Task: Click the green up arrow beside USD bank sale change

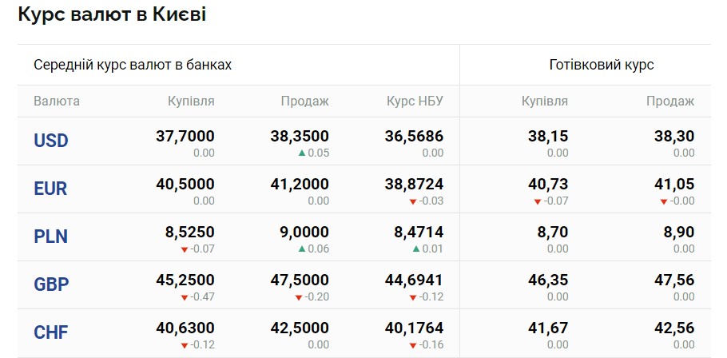Action: tap(302, 153)
